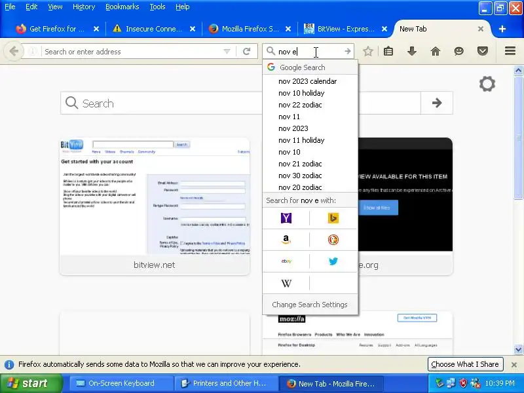Expand the address bar history dropdown
The height and width of the screenshot is (393, 524).
pyautogui.click(x=227, y=52)
